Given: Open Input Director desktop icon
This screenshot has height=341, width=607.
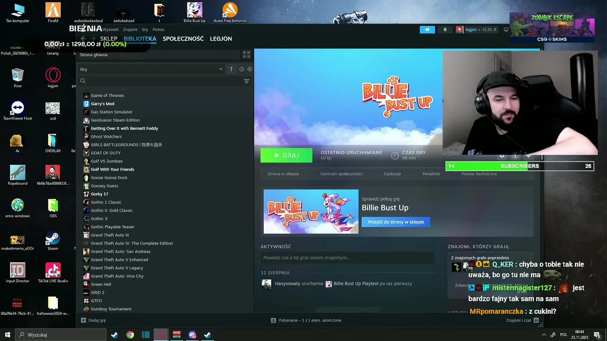Looking at the screenshot, I should [18, 273].
